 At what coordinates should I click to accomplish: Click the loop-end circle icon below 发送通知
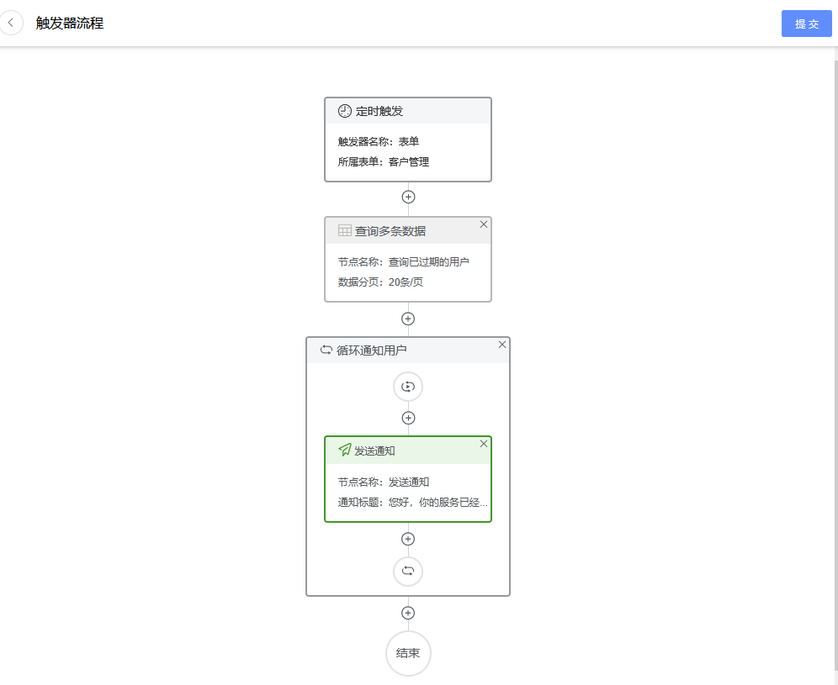408,572
